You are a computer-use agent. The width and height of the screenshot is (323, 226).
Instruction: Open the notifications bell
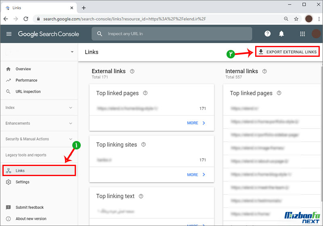281,34
